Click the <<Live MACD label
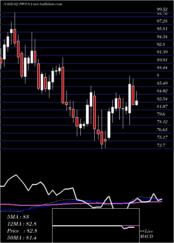Viewport: 174px width, 243px height. tap(147, 234)
